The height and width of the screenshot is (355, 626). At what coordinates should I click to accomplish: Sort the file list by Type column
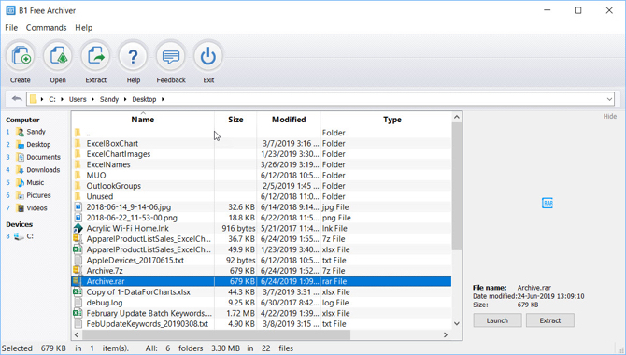point(392,120)
